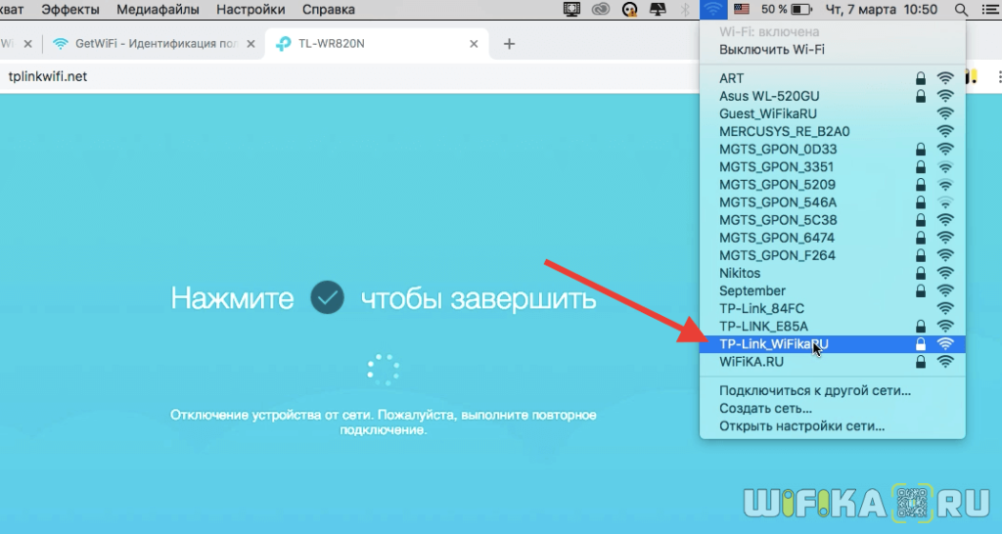Select the WiFiKA.RU network
This screenshot has width=1002, height=534.
[x=751, y=362]
